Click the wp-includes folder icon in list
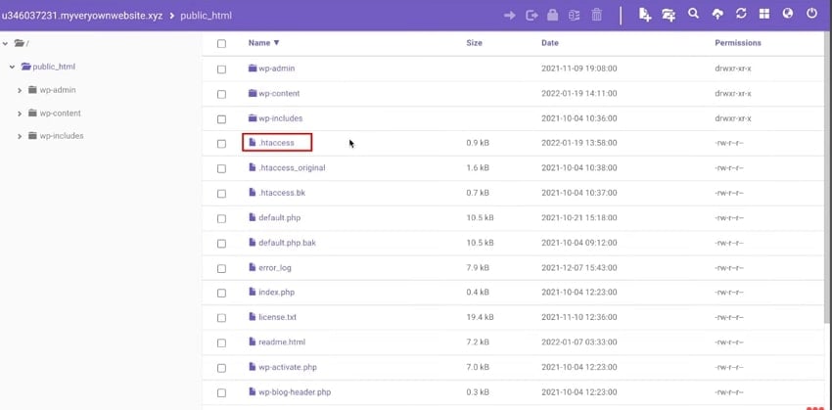832x410 pixels. coord(253,117)
